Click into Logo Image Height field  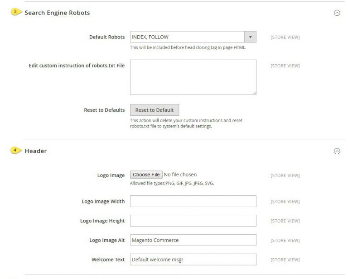click(193, 221)
